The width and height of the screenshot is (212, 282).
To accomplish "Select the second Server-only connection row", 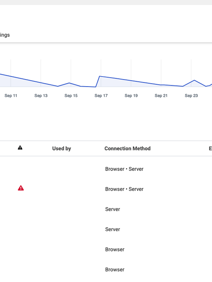I will pos(112,229).
